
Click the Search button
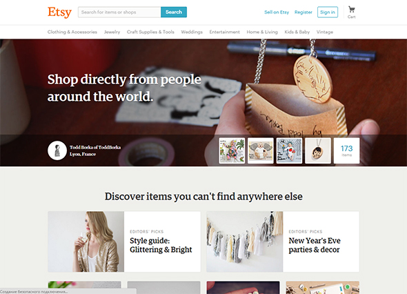[174, 12]
